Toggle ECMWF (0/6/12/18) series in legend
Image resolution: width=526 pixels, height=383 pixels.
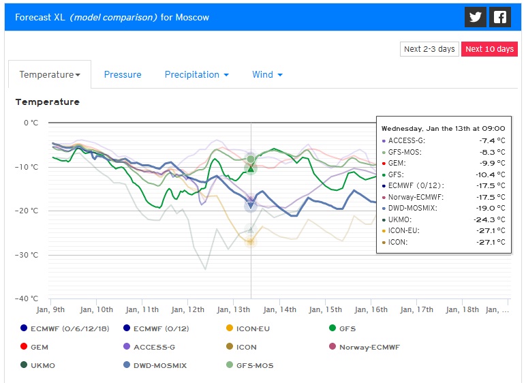coord(65,328)
